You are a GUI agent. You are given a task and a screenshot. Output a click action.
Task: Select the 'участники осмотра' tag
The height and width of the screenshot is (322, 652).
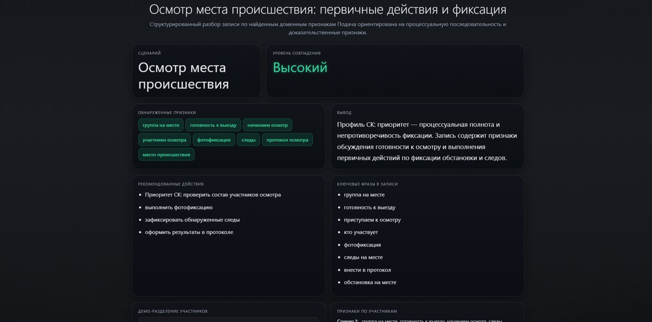pos(164,140)
